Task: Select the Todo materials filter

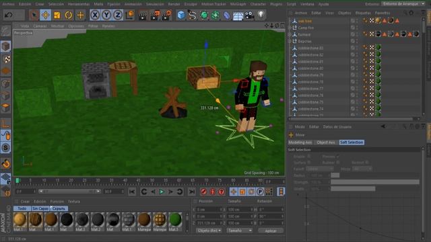Action: pyautogui.click(x=22, y=208)
